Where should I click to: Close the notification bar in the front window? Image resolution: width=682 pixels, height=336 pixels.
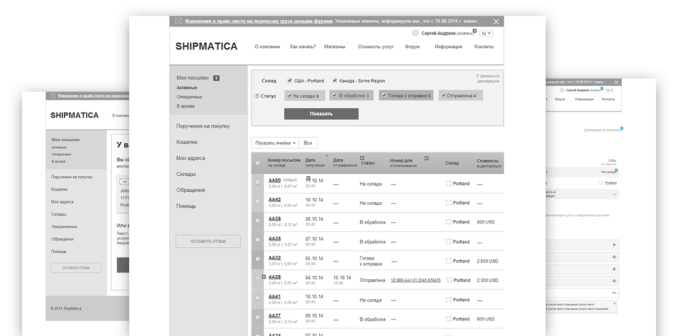pyautogui.click(x=496, y=21)
